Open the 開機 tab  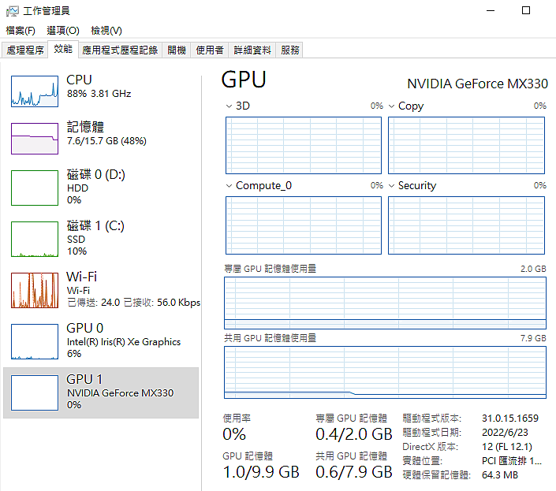(x=177, y=50)
